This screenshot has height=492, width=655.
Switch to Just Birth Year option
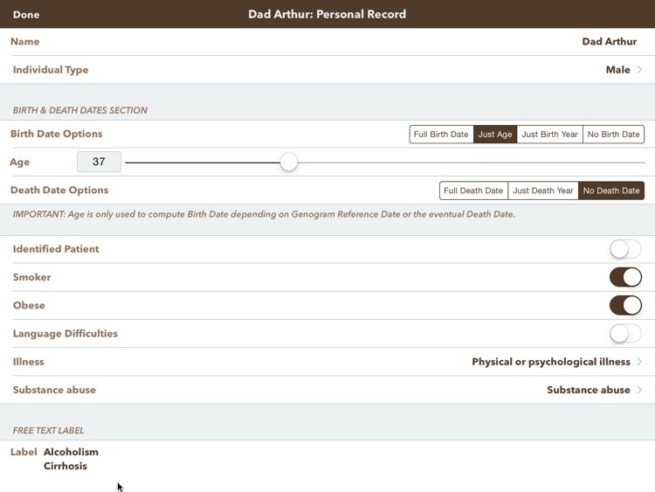550,135
